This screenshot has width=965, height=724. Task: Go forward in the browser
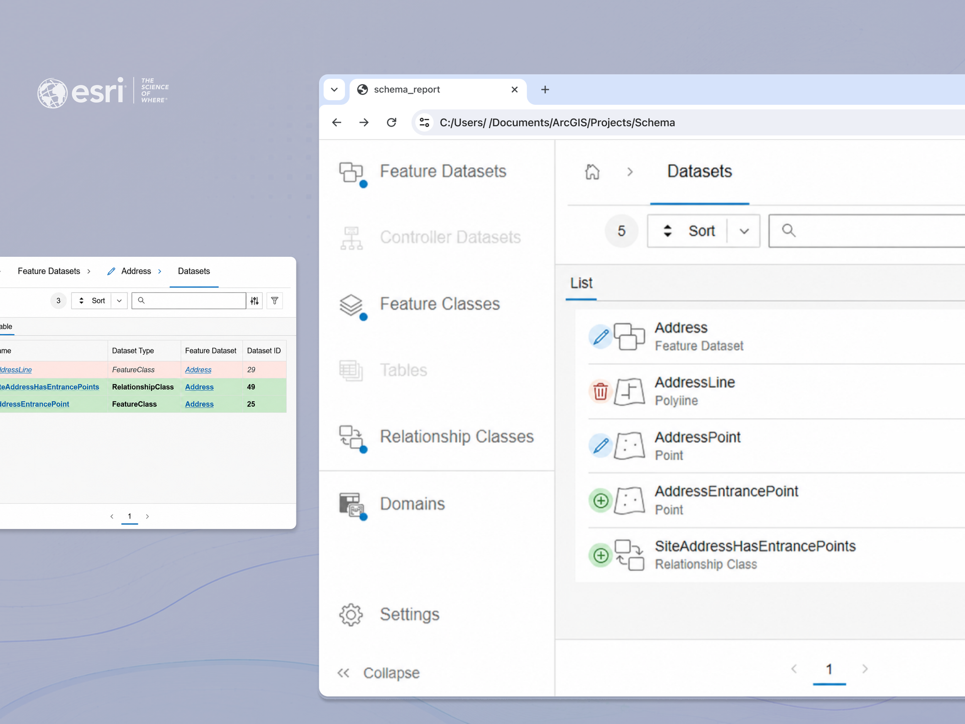coord(364,123)
